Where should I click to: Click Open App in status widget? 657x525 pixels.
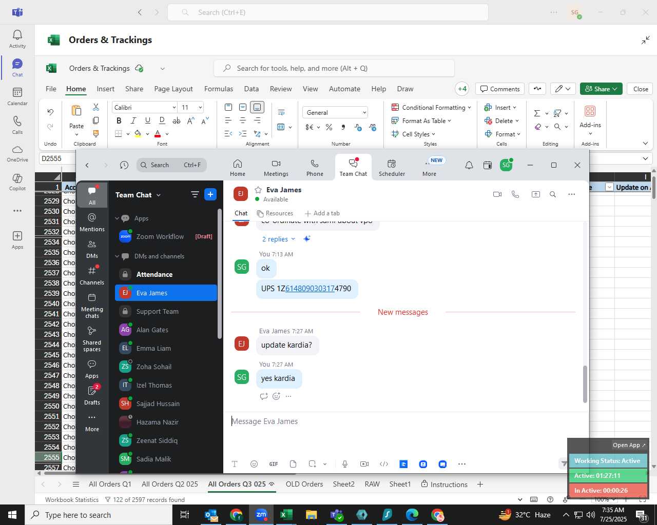tap(629, 445)
